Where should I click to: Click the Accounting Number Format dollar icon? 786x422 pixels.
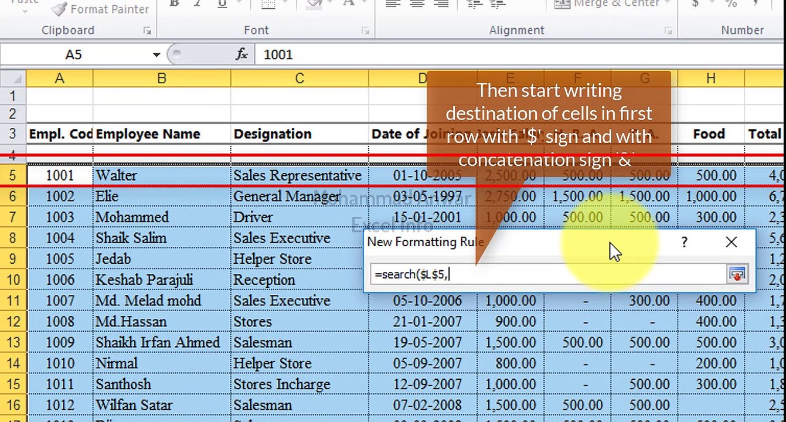pyautogui.click(x=695, y=4)
